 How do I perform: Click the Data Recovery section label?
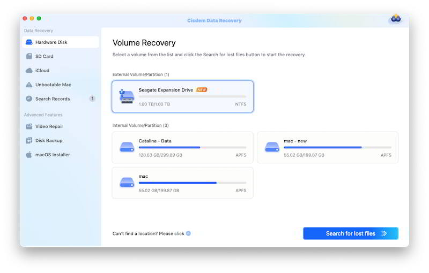pos(38,31)
